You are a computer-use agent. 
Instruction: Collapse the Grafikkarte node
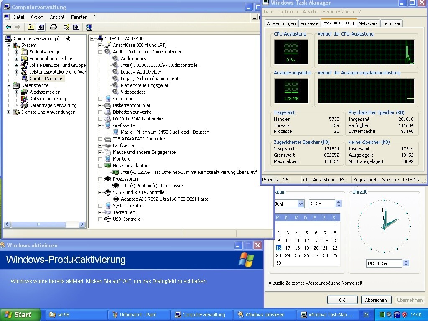(100, 125)
